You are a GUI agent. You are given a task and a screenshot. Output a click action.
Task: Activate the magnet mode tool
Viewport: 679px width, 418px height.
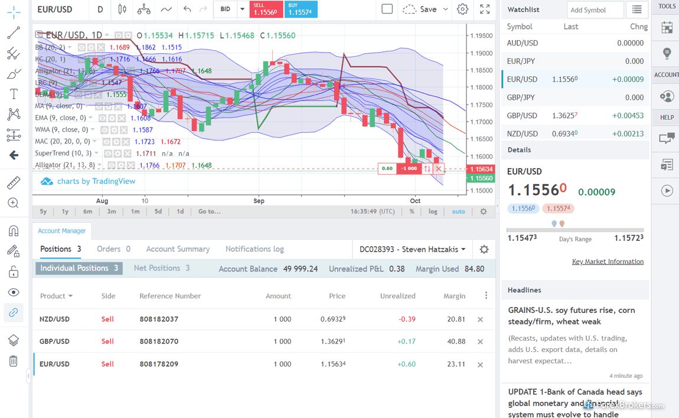pos(13,231)
